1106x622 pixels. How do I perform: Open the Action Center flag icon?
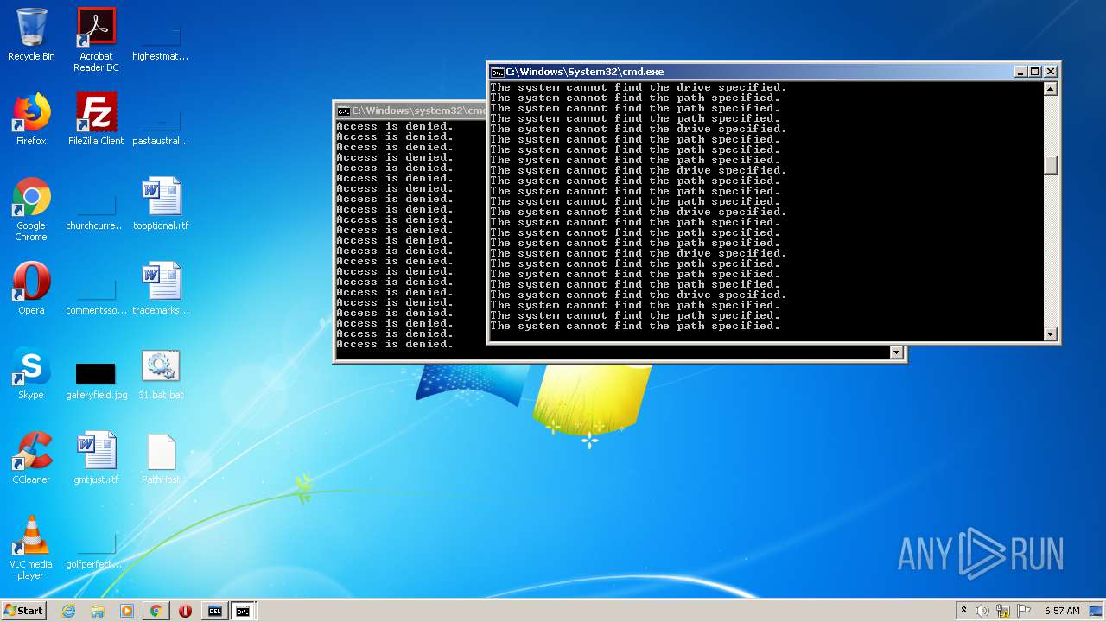click(1024, 611)
